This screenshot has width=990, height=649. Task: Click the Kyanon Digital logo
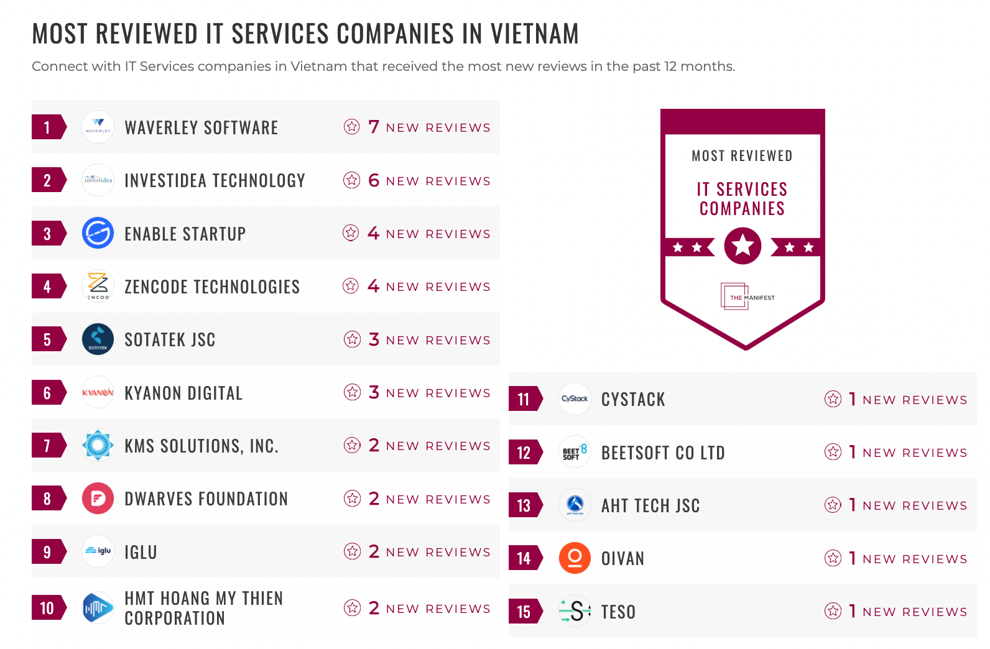pos(98,392)
